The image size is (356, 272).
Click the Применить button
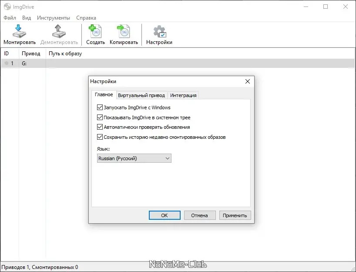(235, 215)
